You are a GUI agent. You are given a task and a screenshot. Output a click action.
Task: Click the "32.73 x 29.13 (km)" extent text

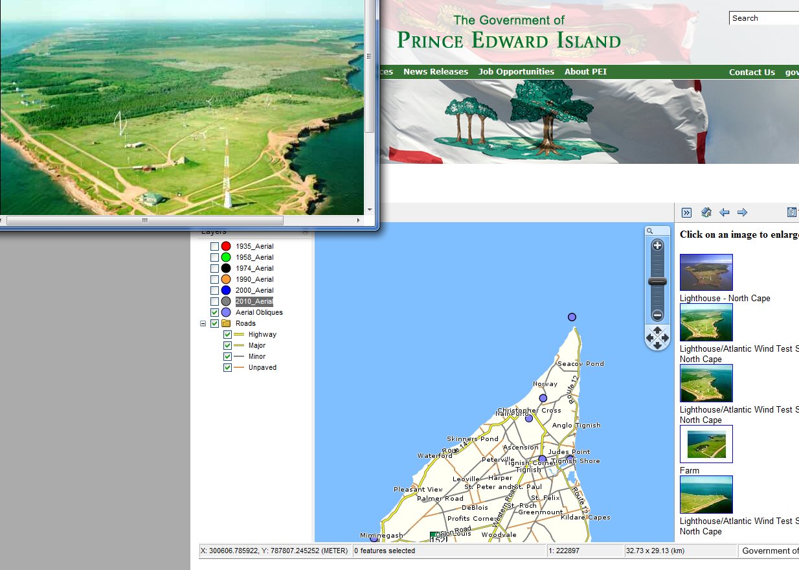point(655,551)
